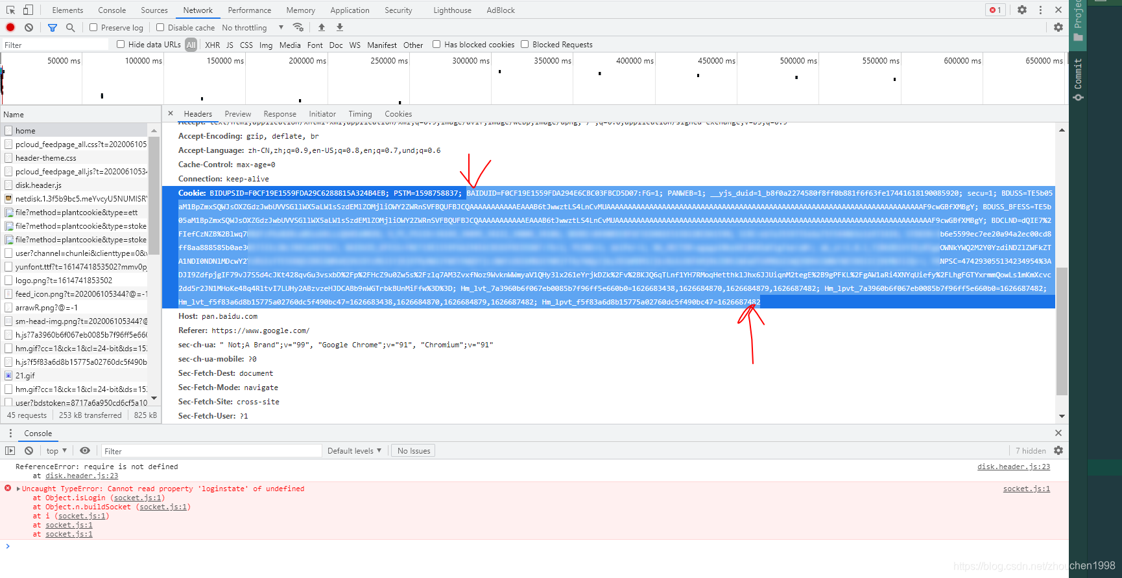Check the Blocked Requests filter
This screenshot has height=578, width=1122.
point(525,44)
